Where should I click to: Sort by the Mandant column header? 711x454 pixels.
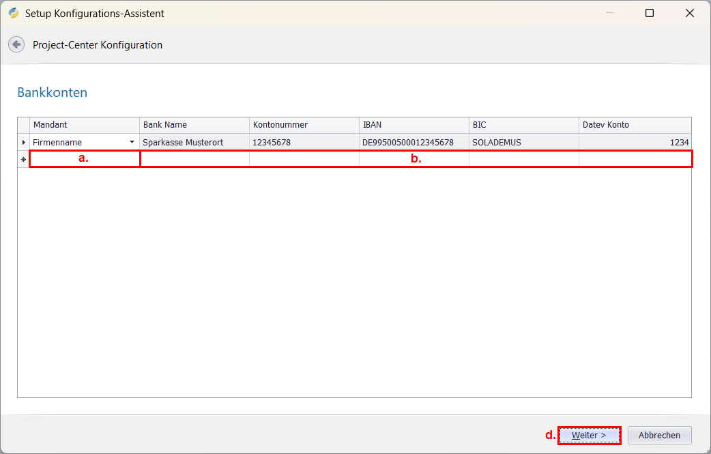click(85, 125)
